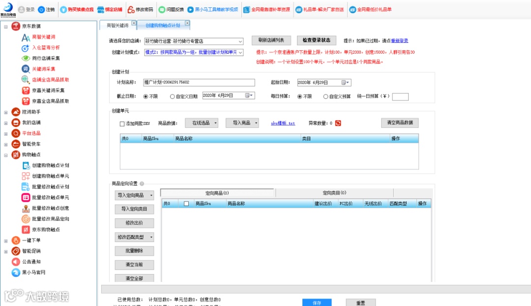
Task: Click the 计划名称 input field
Action: (199, 82)
